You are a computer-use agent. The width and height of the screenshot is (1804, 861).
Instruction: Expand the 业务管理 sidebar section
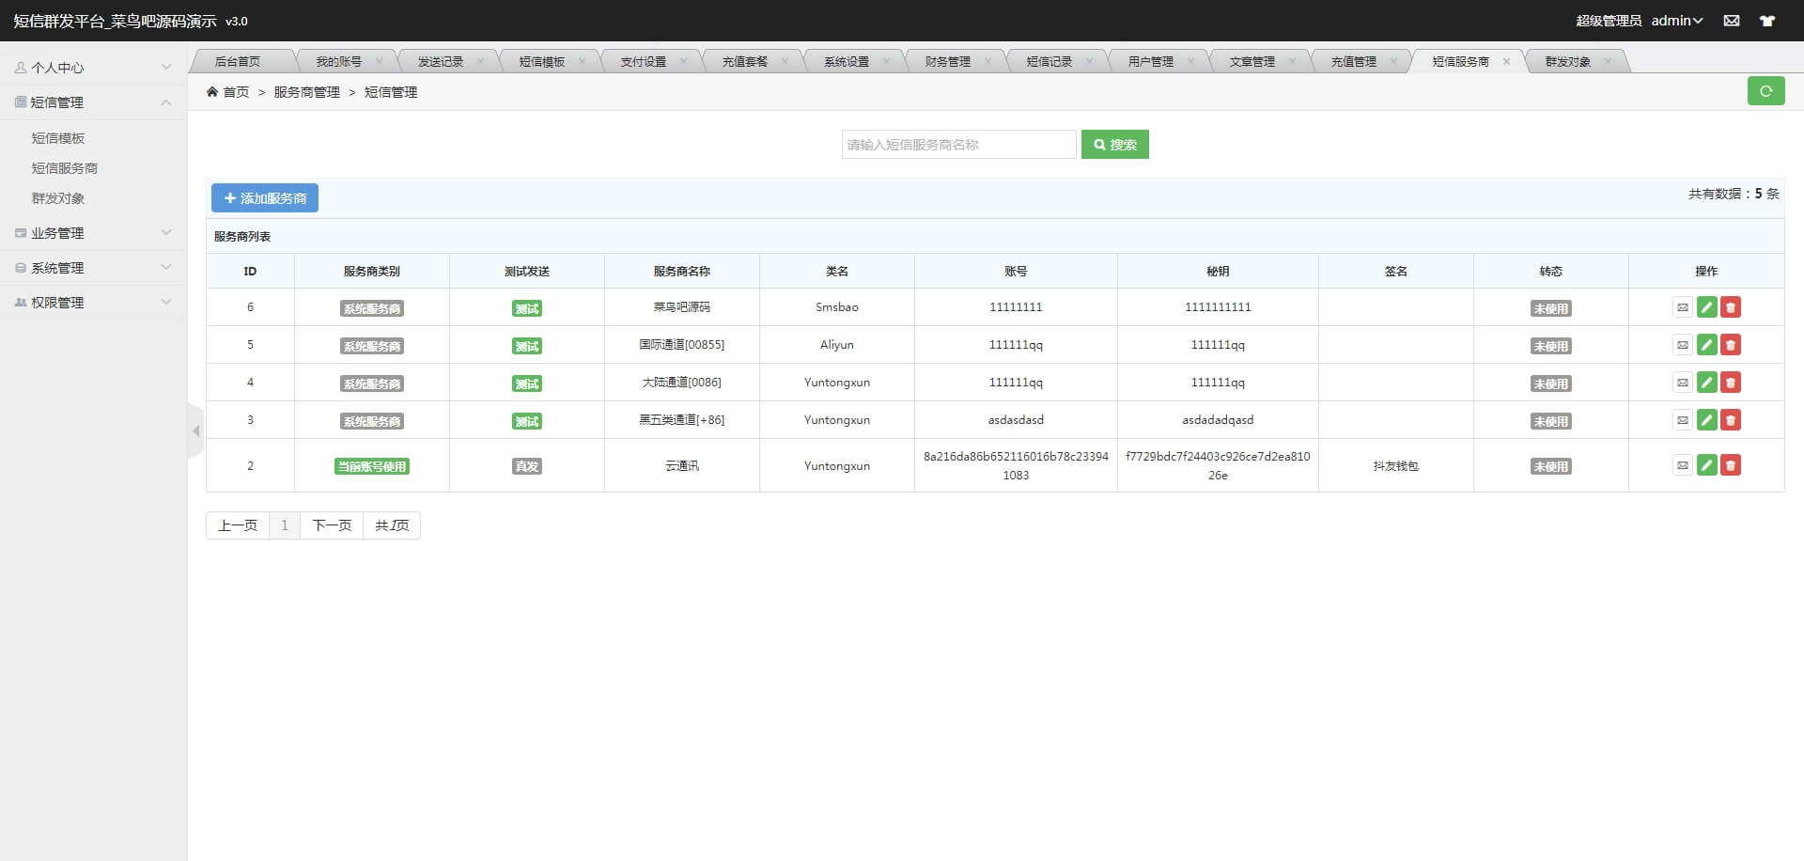click(x=92, y=232)
